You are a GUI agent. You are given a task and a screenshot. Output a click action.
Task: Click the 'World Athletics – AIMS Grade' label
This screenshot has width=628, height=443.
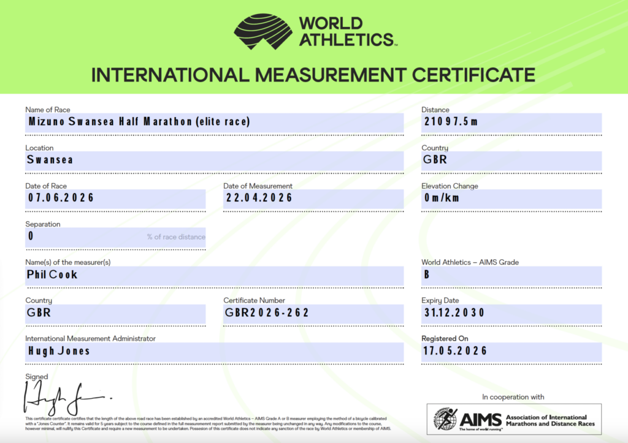coord(470,262)
